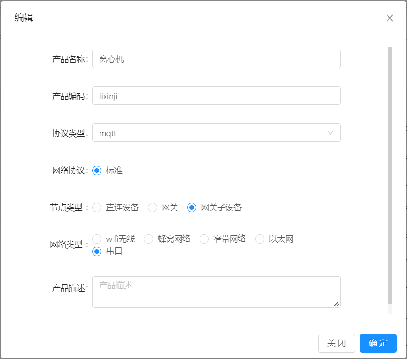This screenshot has height=359, width=407.
Task: Dismiss the dialog with the X icon
Action: (390, 18)
